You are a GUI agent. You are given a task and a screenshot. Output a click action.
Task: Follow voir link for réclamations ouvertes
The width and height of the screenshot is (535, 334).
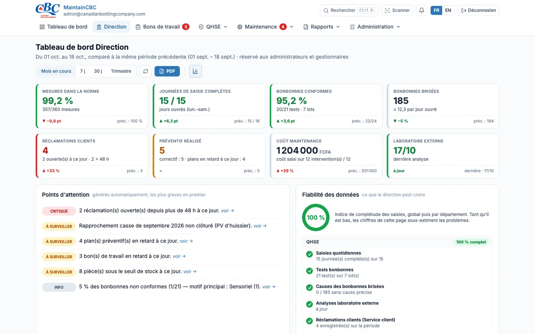(x=227, y=211)
